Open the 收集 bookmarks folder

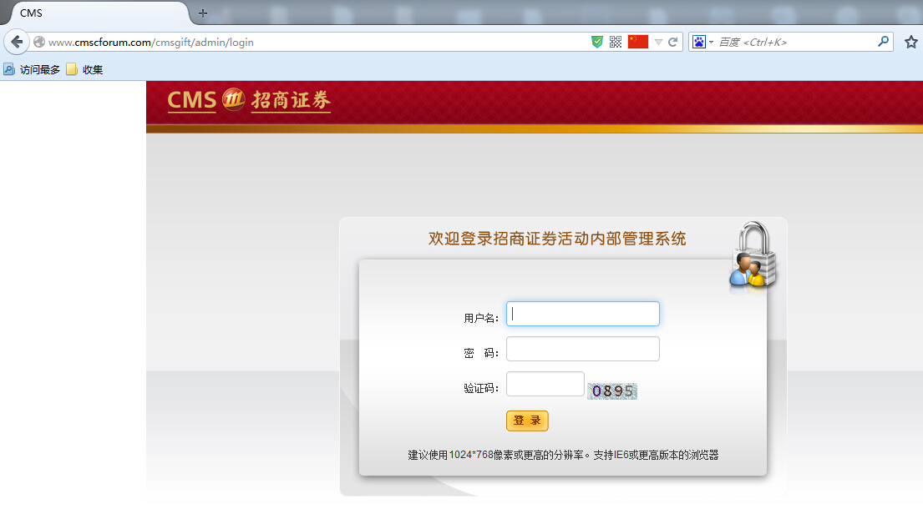[84, 69]
